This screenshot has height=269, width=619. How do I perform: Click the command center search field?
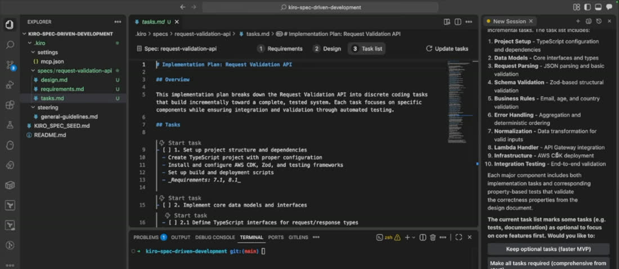[320, 7]
